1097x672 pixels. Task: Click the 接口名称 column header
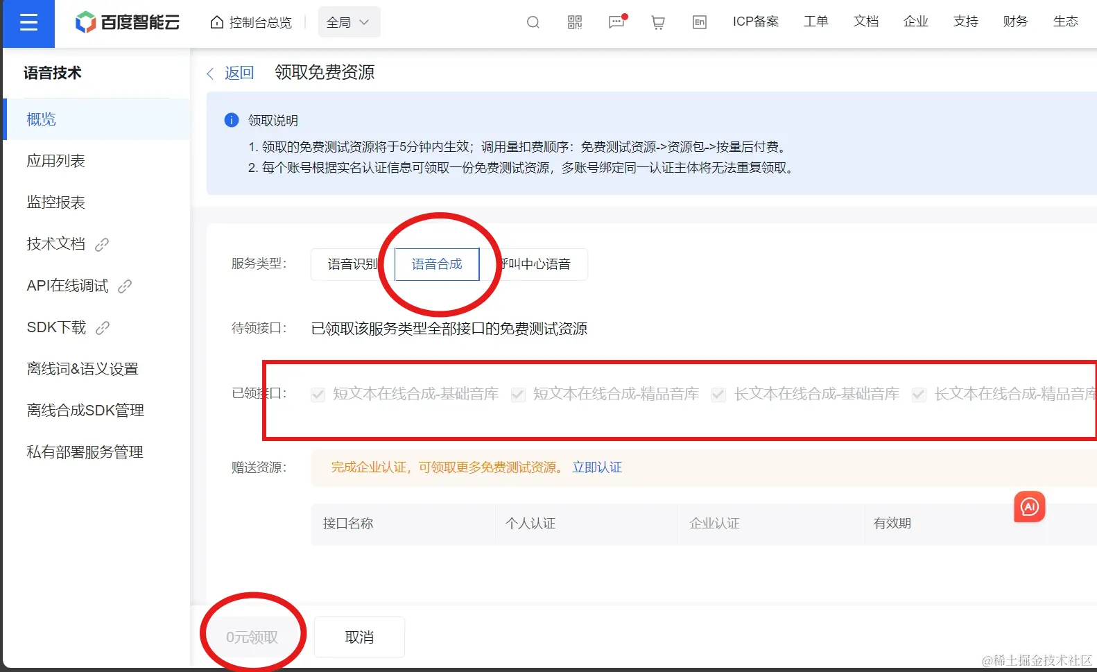pos(348,524)
